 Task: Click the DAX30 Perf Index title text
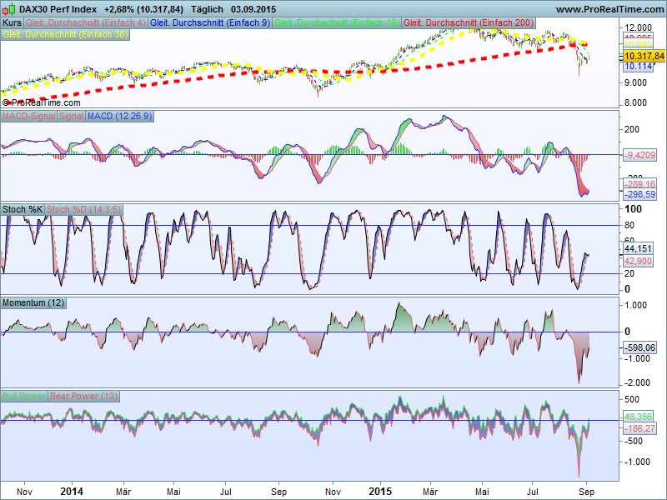[58, 9]
